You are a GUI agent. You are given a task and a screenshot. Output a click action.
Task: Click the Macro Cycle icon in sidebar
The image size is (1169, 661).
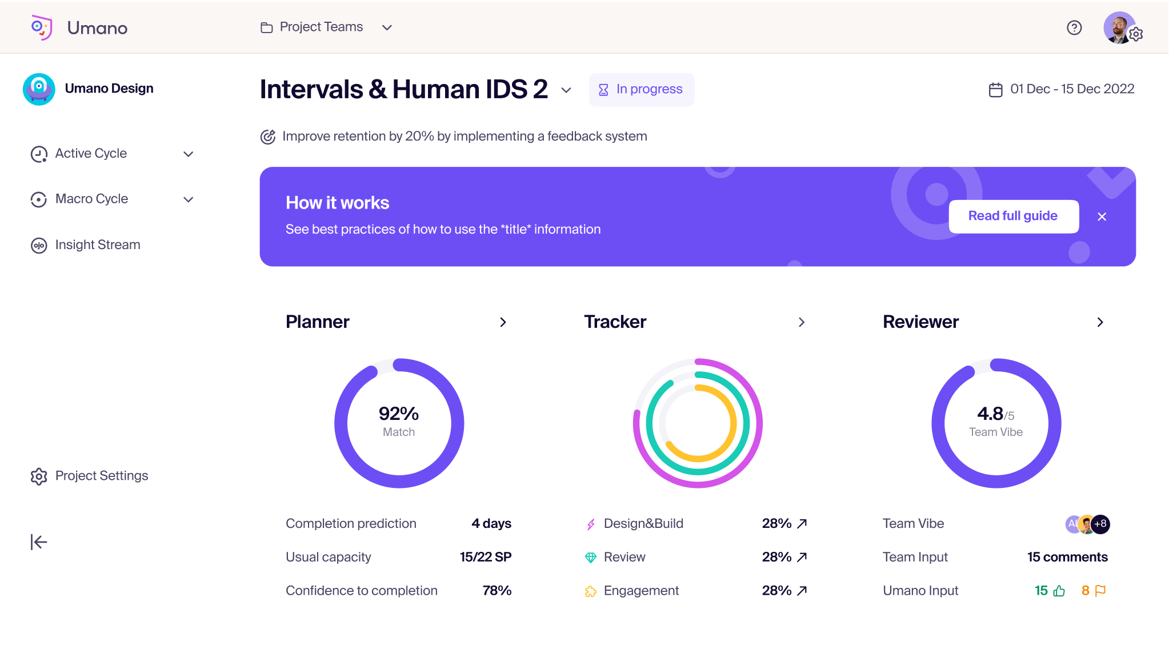(x=38, y=198)
